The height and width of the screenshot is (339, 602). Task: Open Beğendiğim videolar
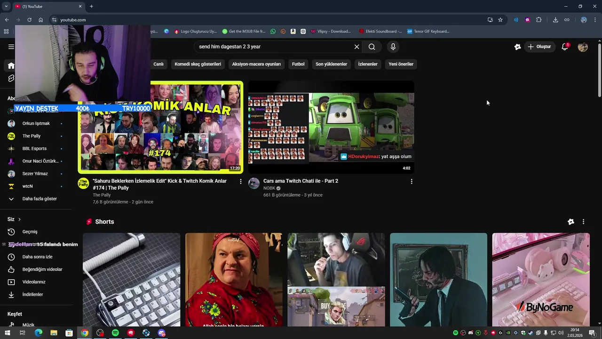coord(36,269)
